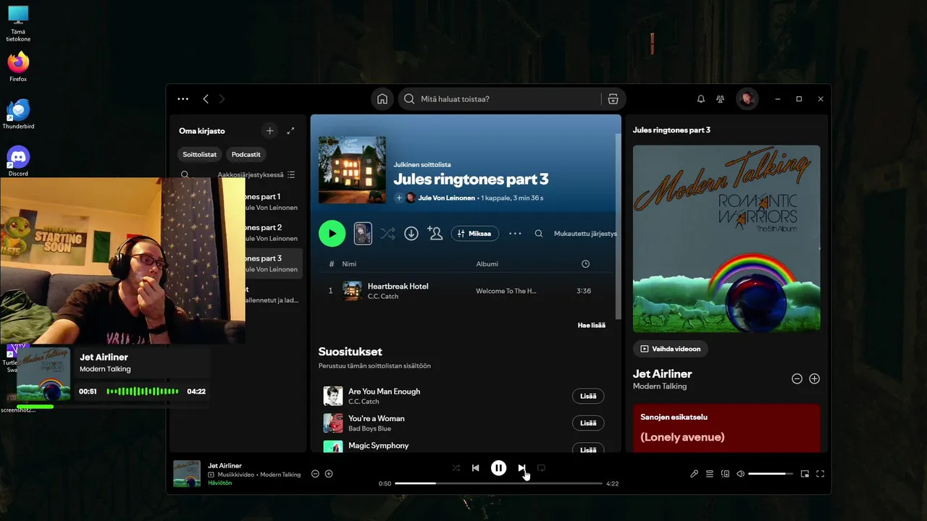Skip to the next track
The image size is (927, 521).
pos(521,468)
